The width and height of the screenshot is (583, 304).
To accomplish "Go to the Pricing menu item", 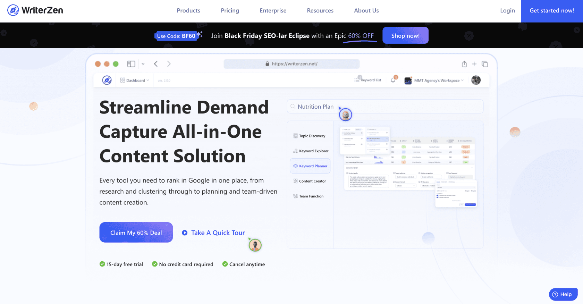I will point(230,10).
